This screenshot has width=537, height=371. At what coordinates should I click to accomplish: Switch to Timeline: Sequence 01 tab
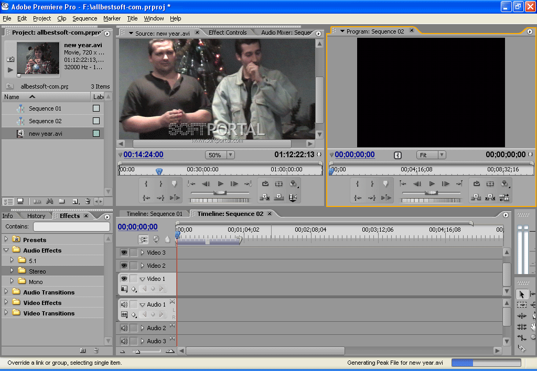154,214
